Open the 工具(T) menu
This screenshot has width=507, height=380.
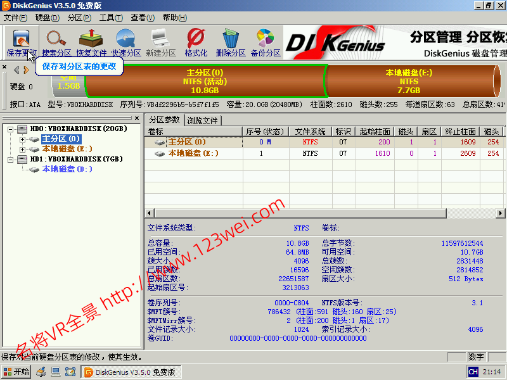pos(111,17)
